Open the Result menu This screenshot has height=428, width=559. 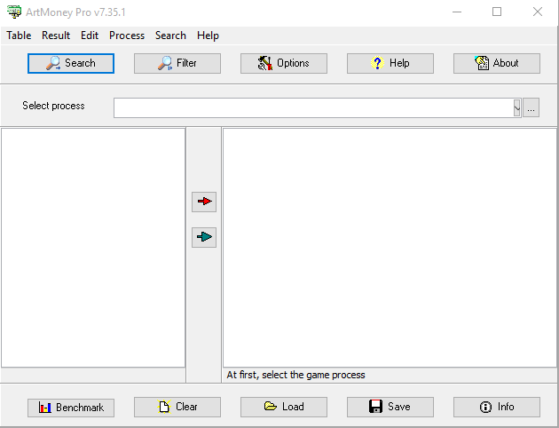click(x=56, y=36)
